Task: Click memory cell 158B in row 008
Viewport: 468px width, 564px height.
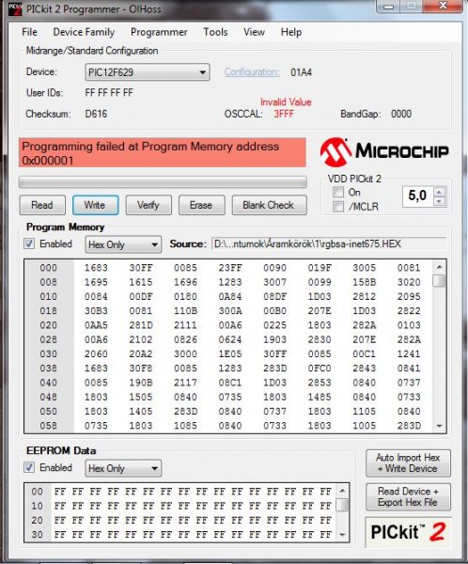Action: (x=364, y=282)
